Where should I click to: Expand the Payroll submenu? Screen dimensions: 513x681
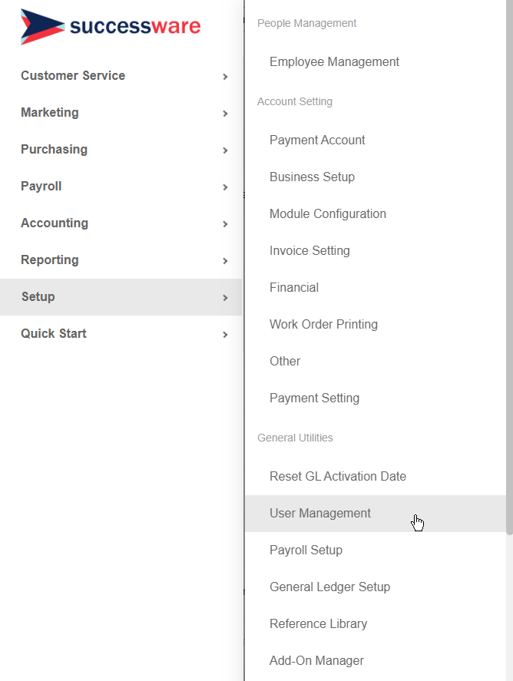point(41,186)
